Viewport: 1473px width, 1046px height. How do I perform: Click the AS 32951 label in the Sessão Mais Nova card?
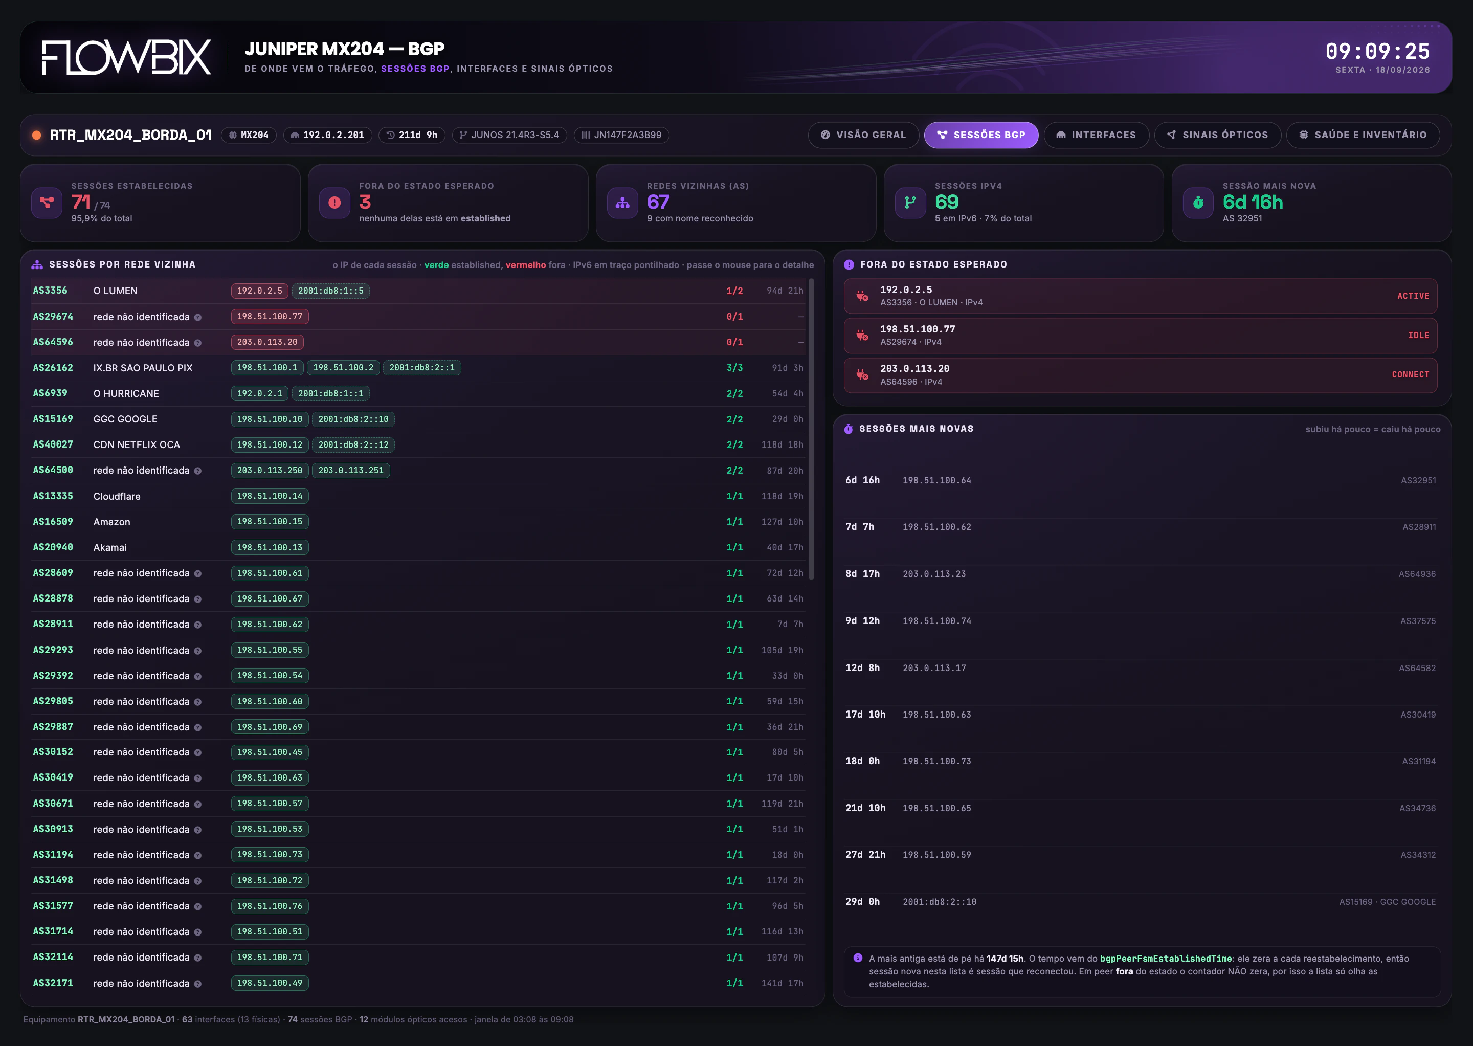tap(1242, 219)
